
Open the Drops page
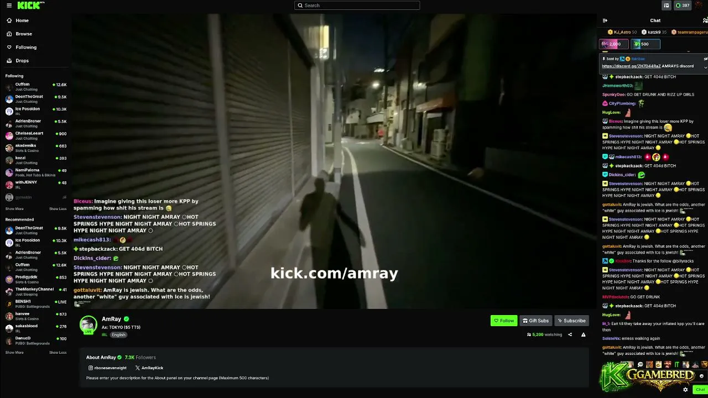point(22,60)
